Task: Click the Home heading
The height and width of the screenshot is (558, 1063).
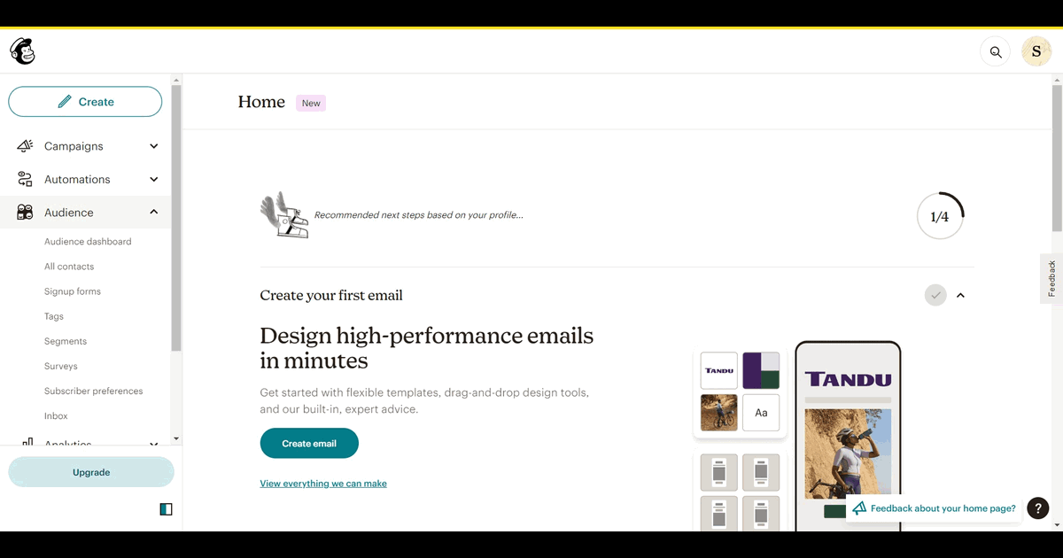Action: 261,102
